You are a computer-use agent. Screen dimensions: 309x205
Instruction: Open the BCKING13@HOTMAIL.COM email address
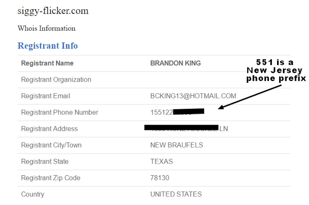tap(193, 96)
